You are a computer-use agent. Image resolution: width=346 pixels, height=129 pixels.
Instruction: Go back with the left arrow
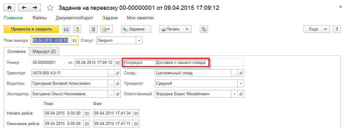(x=24, y=7)
